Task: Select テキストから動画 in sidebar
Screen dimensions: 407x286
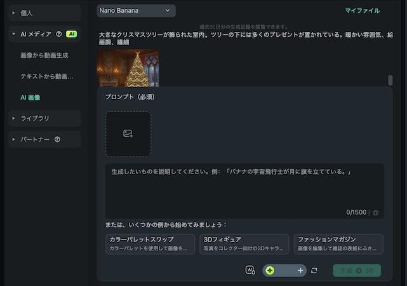Action: (47, 76)
